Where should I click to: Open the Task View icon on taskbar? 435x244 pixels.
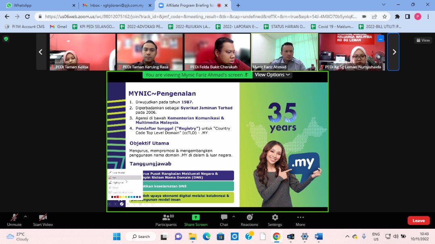pyautogui.click(x=164, y=236)
